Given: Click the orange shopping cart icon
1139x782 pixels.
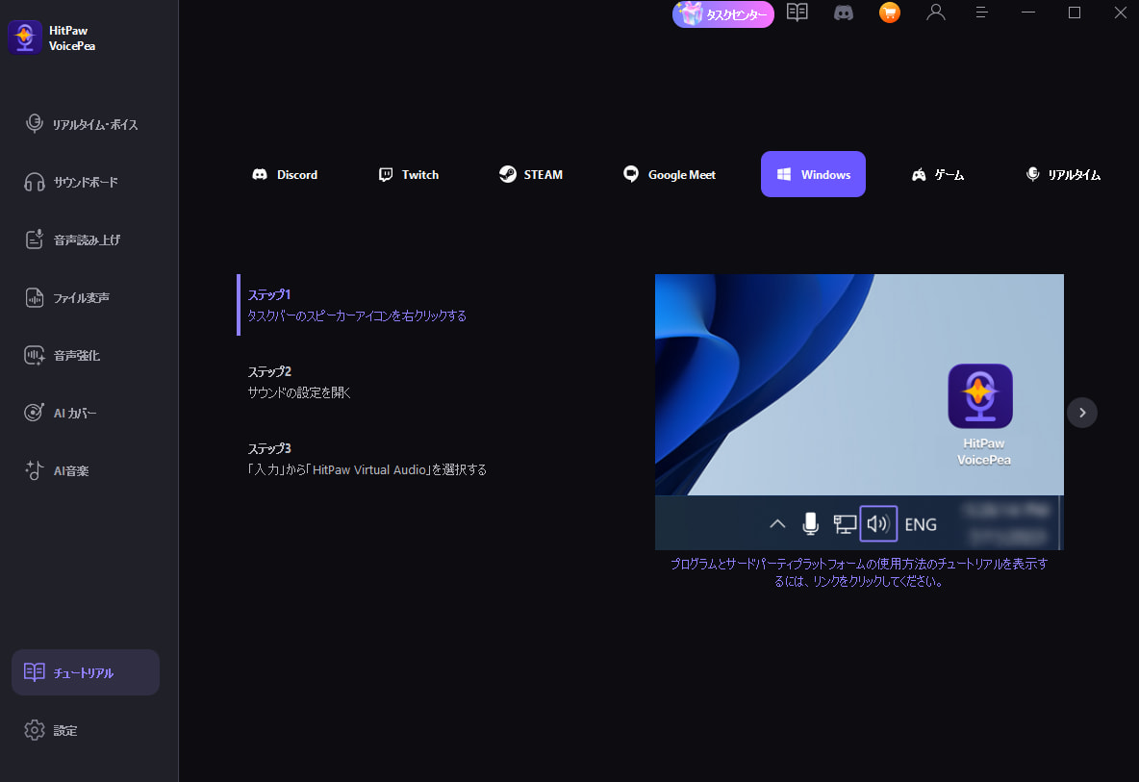Looking at the screenshot, I should coord(890,13).
